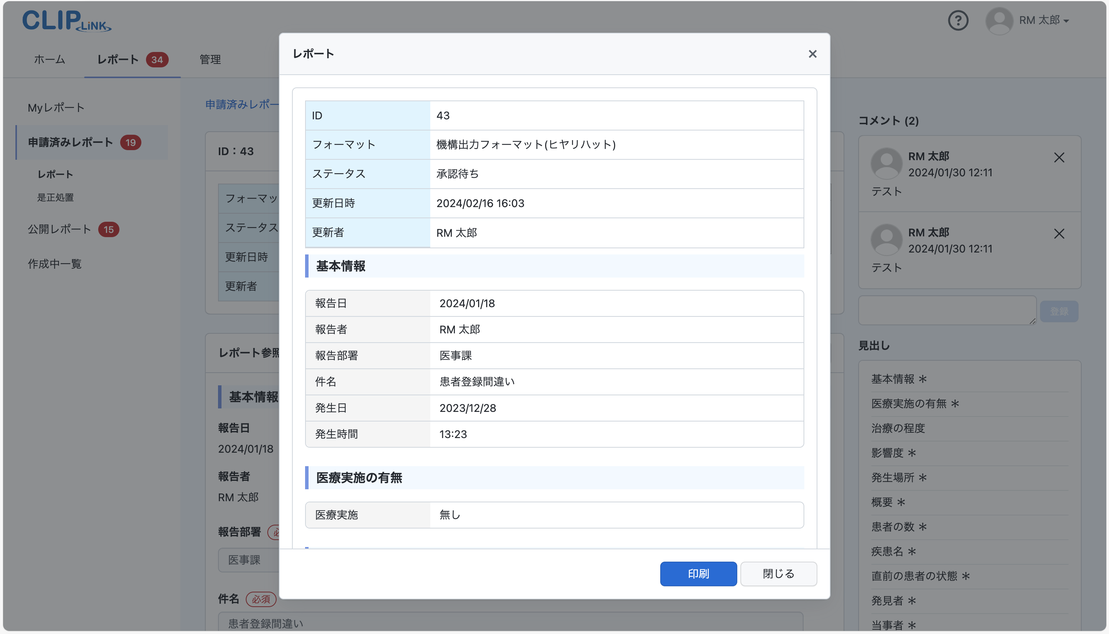
Task: Select レポート under 申請済みレポート
Action: pos(55,174)
